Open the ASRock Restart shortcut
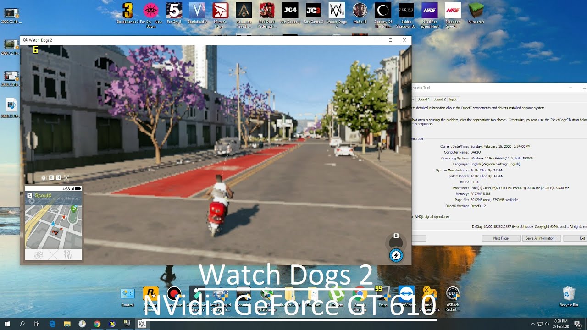Screen dimensions: 587x330 tap(453, 299)
